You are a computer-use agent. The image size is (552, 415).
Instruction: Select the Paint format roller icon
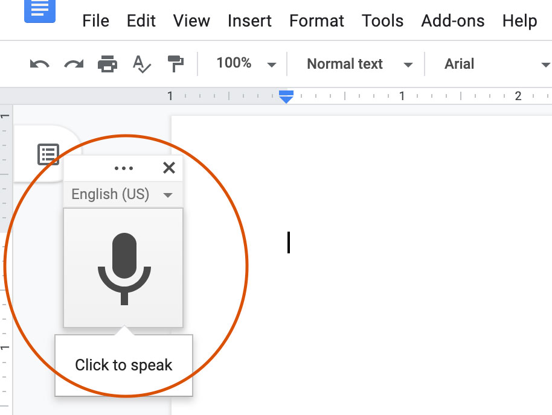pyautogui.click(x=175, y=64)
